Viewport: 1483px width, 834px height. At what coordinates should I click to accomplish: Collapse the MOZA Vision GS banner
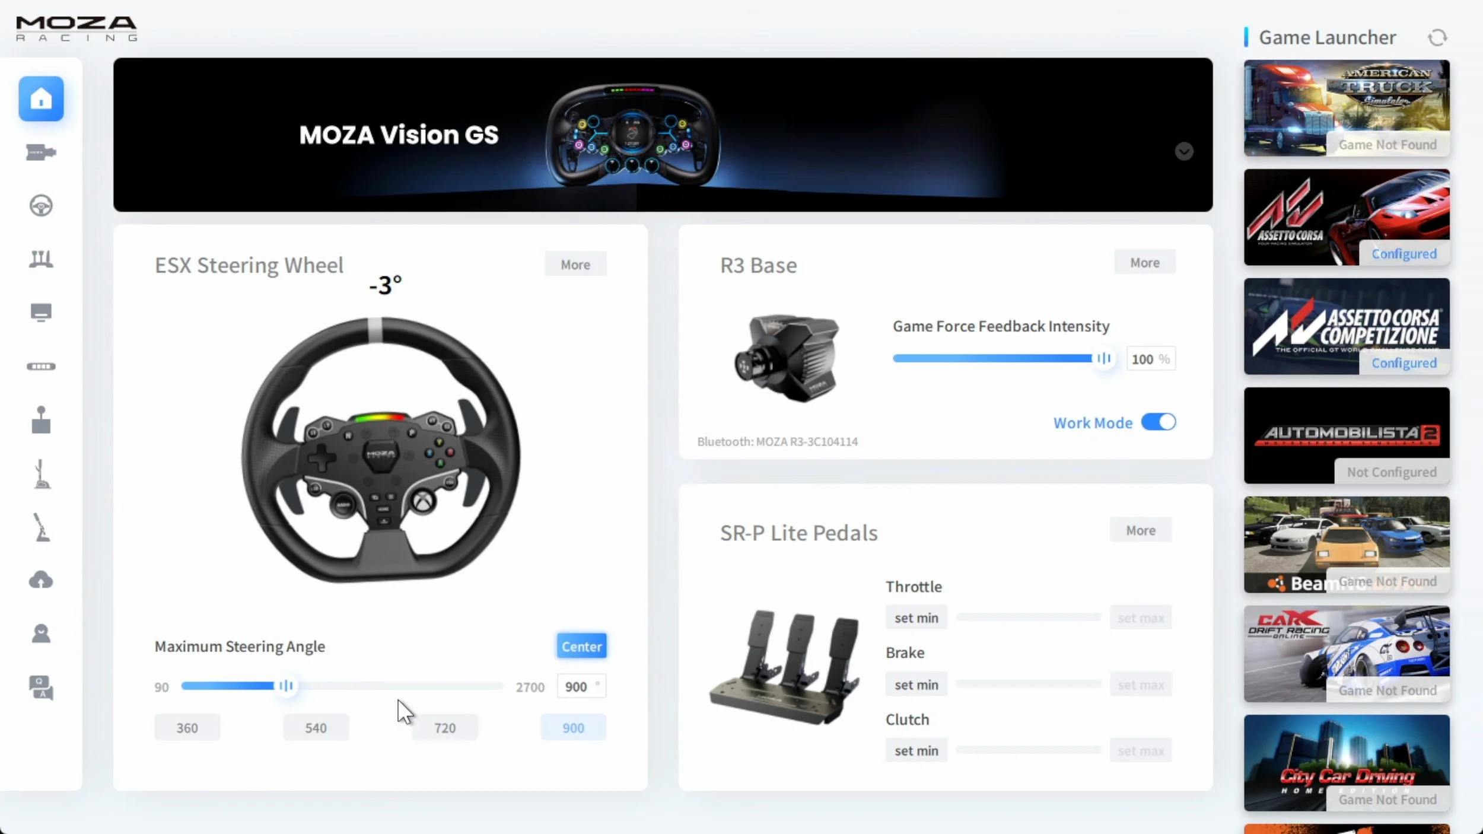(1184, 152)
